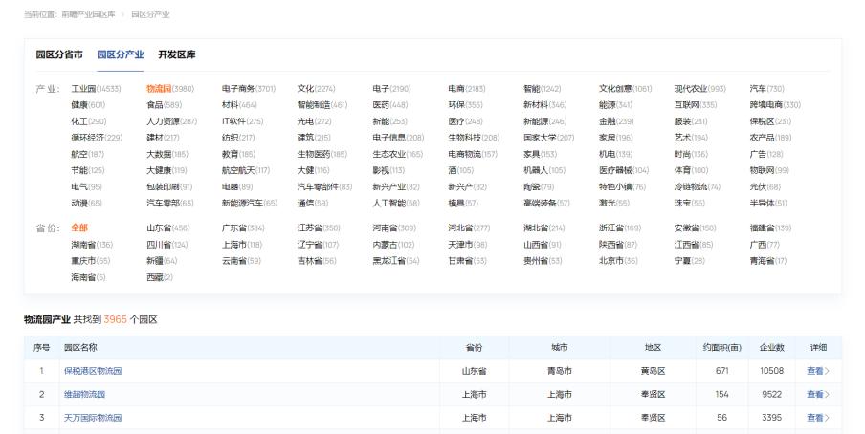Filter by 跨境电商 industry
The width and height of the screenshot is (865, 434).
[775, 105]
